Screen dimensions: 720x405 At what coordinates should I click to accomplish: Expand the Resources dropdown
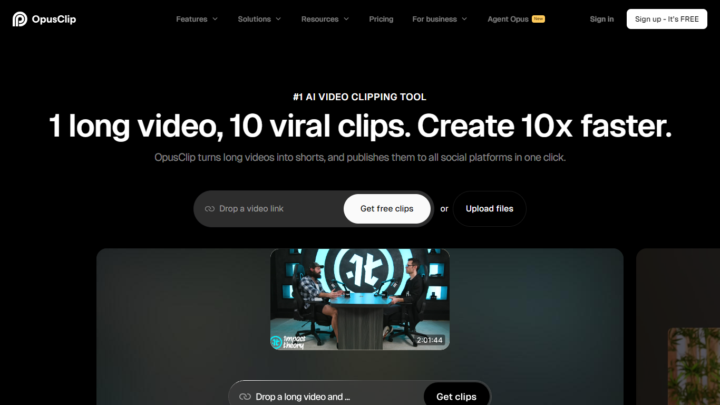click(x=325, y=19)
